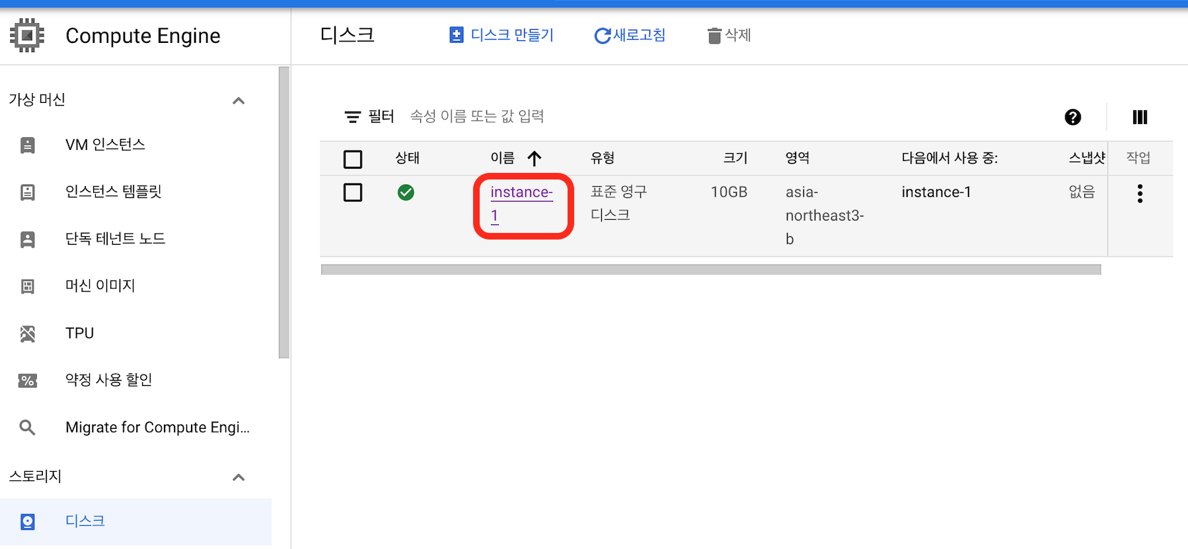Screen dimensions: 1188x549
Task: Click the Compute Engine chip logo icon
Action: coord(27,35)
